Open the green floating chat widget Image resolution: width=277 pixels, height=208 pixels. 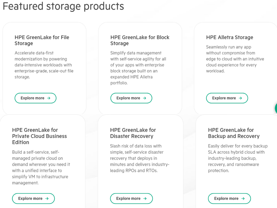tap(276, 108)
